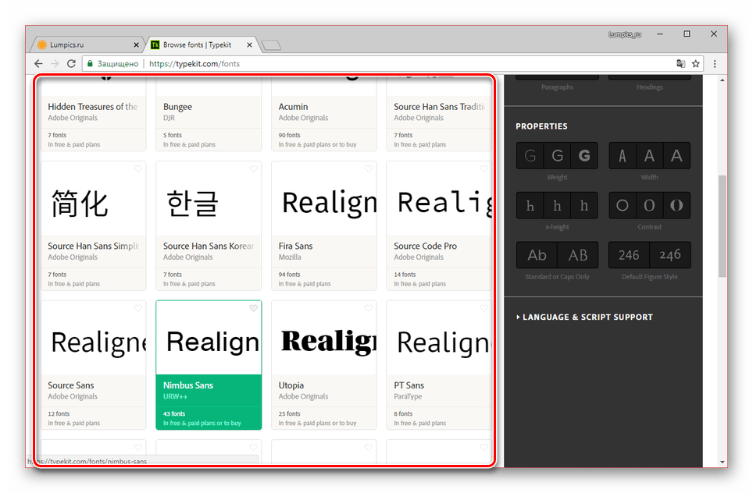Switch to Browse fonts Typekit tab
The image size is (753, 493).
pos(202,44)
